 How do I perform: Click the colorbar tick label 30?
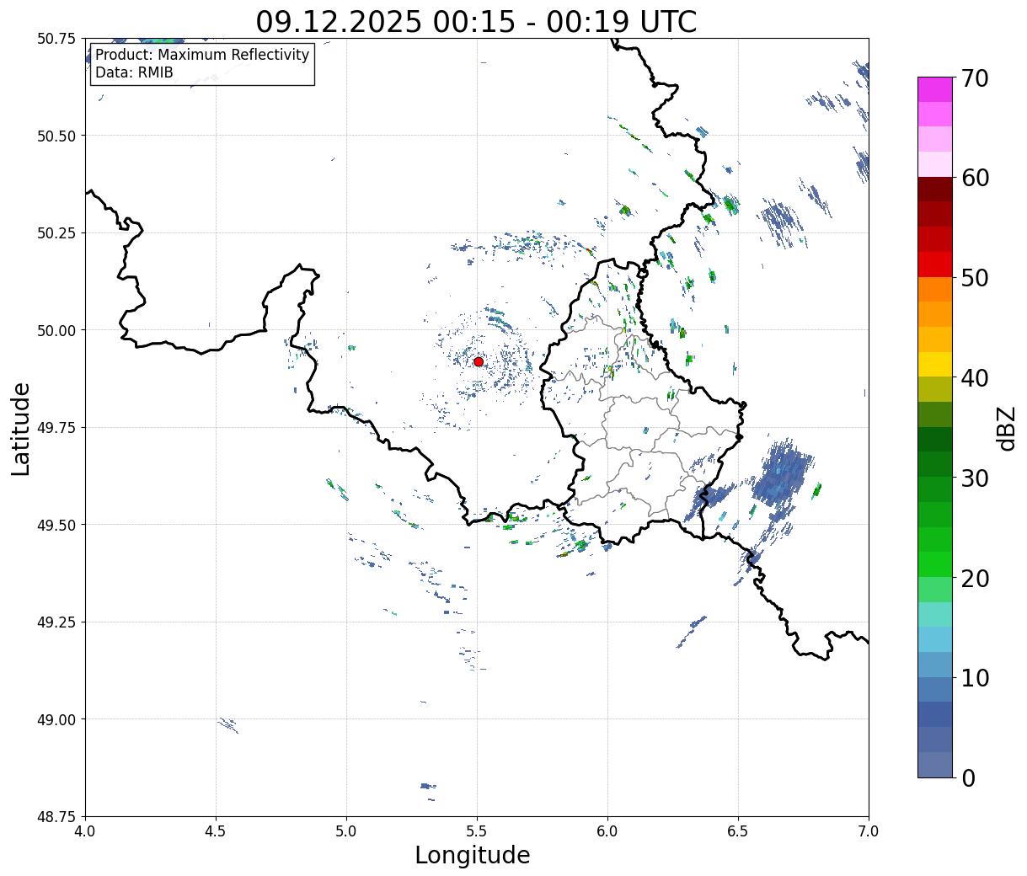[x=975, y=478]
